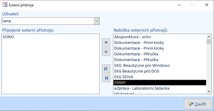214x111 pixels.
Task: Select EKG BeautyLine pro Windows entry
Action: pyautogui.click(x=160, y=66)
